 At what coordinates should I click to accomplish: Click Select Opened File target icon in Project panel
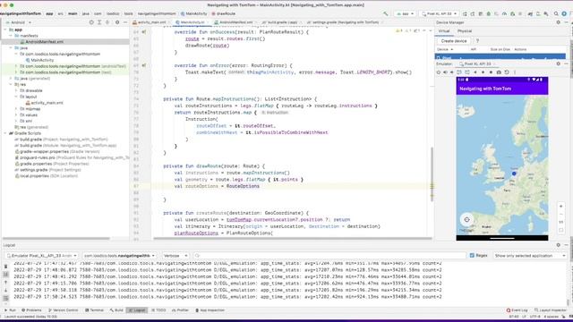(91, 22)
